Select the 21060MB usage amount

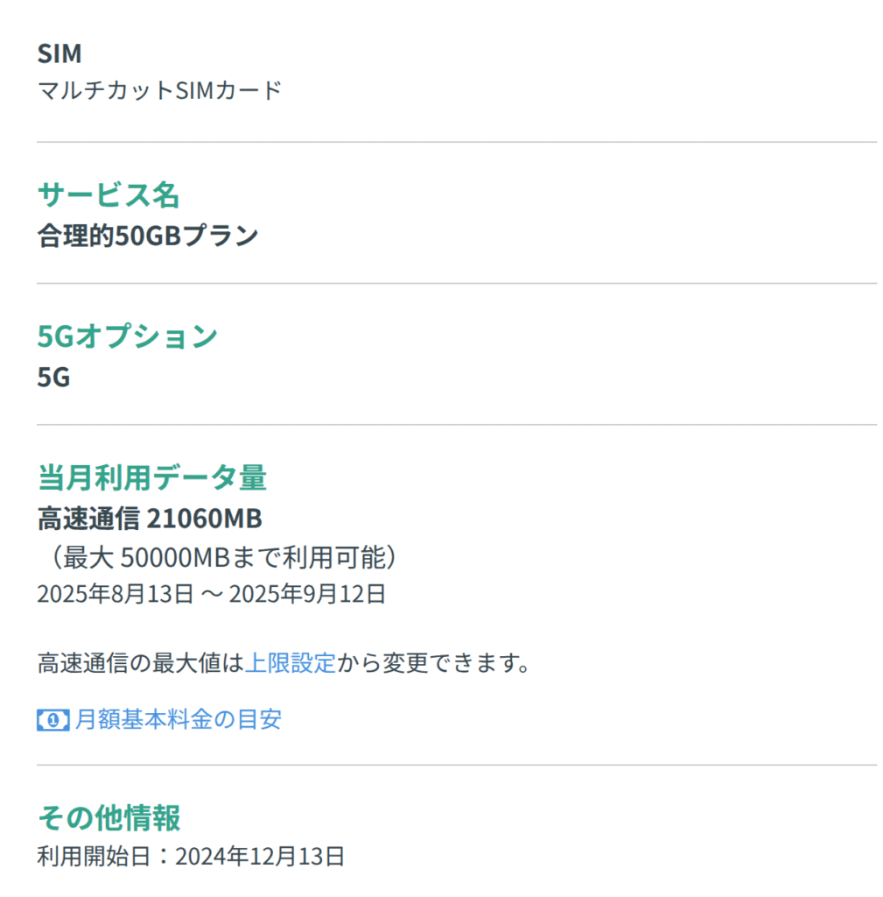click(205, 519)
